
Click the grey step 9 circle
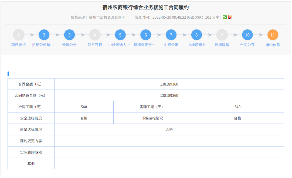pyautogui.click(x=222, y=35)
